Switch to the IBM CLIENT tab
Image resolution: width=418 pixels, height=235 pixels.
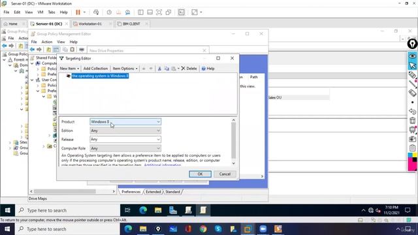(x=131, y=23)
